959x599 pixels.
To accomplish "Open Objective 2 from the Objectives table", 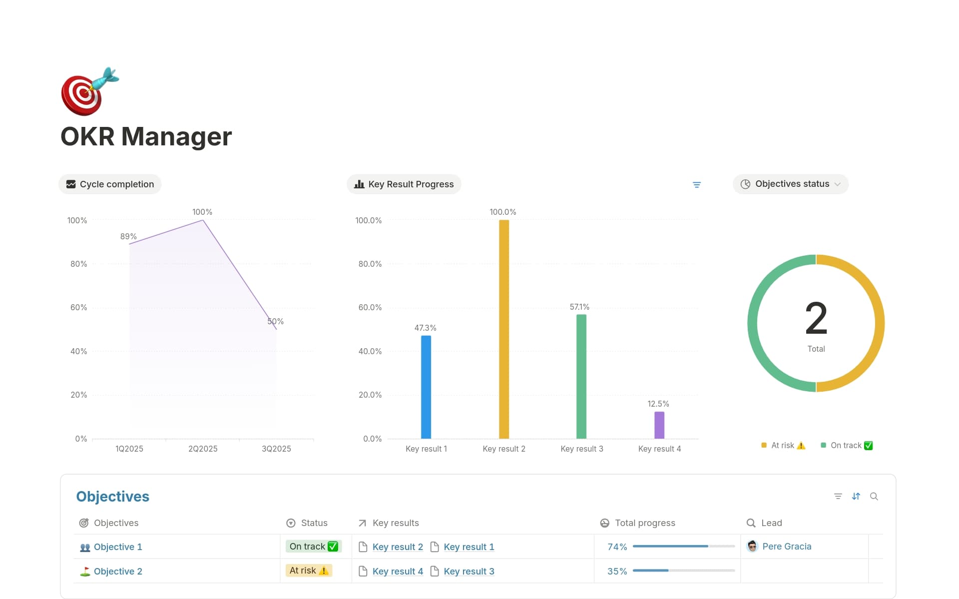I will click(x=118, y=571).
